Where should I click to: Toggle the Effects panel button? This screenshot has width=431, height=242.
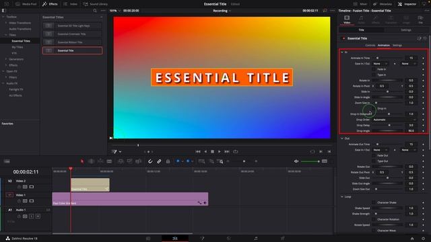click(x=50, y=4)
